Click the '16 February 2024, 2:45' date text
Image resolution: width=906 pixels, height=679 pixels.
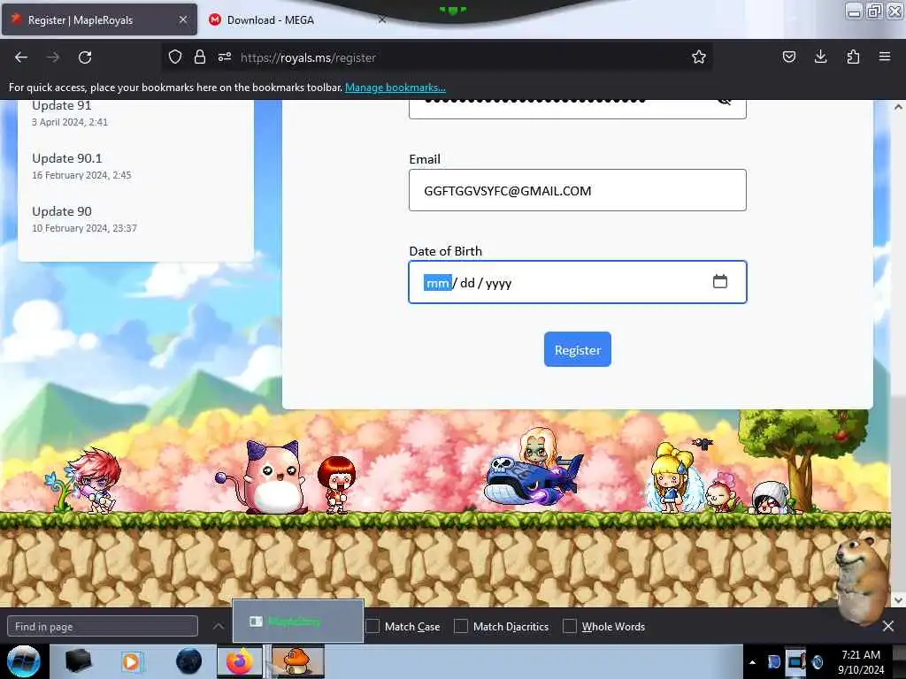coord(81,175)
